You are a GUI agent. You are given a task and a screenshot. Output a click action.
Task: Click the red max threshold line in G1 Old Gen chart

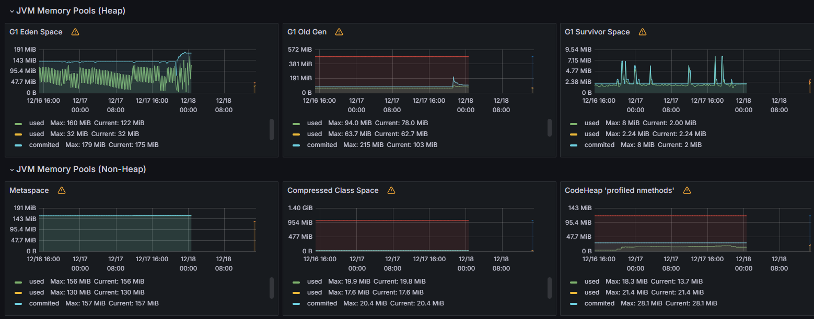coord(392,56)
